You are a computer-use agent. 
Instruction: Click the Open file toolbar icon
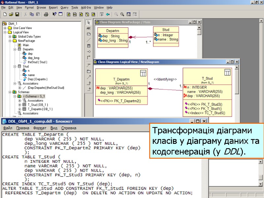click(x=11, y=14)
